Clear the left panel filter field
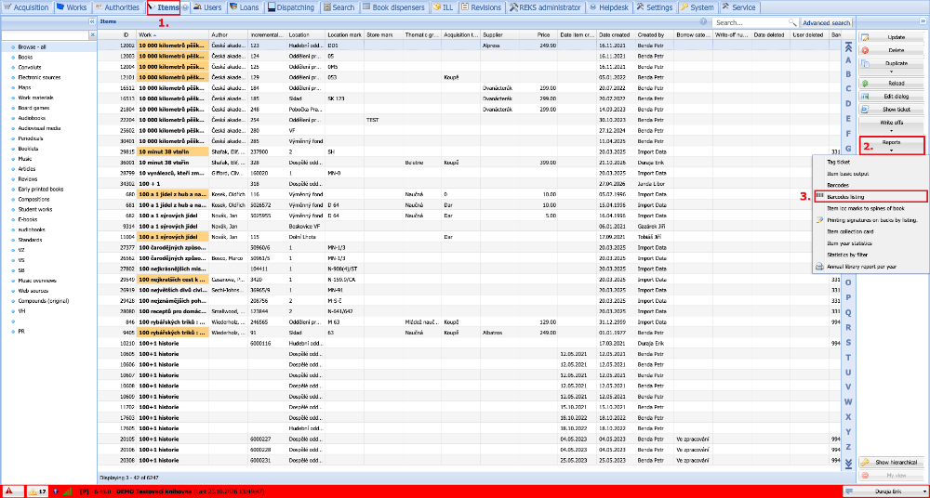This screenshot has width=930, height=498. (x=92, y=35)
